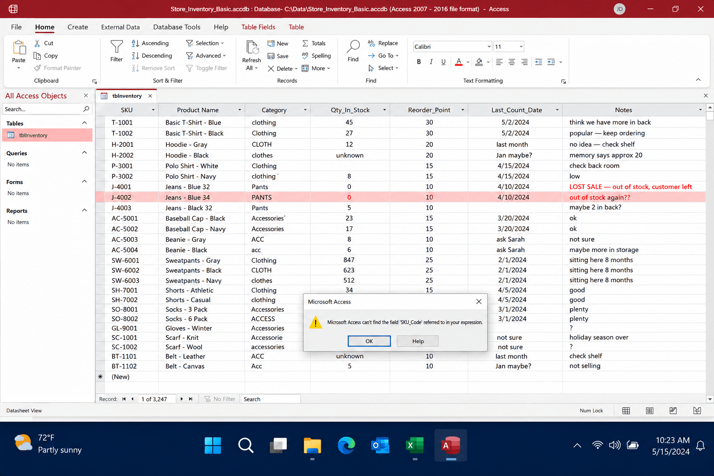Sort Ascending with the A-Z icon

[135, 43]
